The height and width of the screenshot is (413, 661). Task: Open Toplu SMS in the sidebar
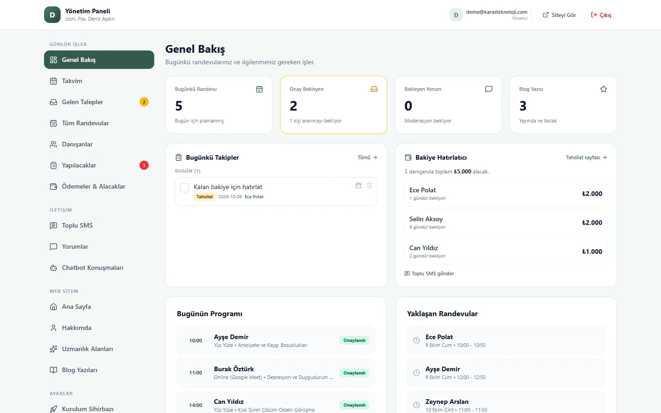[99, 225]
